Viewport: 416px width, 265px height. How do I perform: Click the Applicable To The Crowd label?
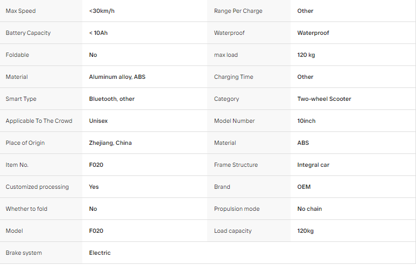coord(39,121)
